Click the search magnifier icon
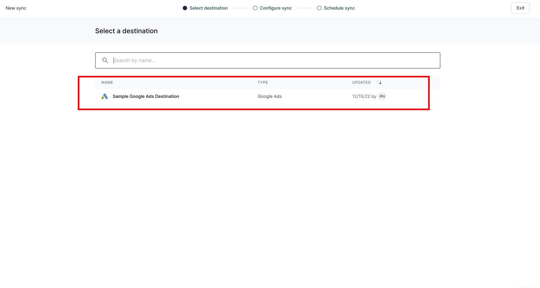The image size is (540, 288). [105, 60]
